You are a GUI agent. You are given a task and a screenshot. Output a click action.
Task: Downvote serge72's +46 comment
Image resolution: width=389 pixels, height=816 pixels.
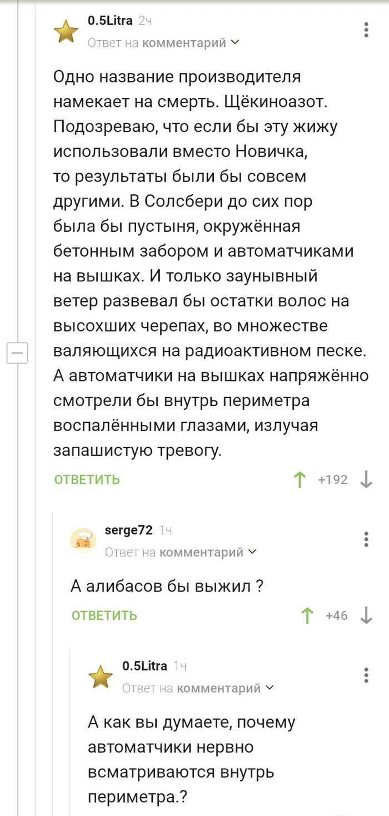pos(366,615)
